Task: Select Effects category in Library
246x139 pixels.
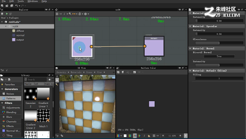Action: point(10,126)
